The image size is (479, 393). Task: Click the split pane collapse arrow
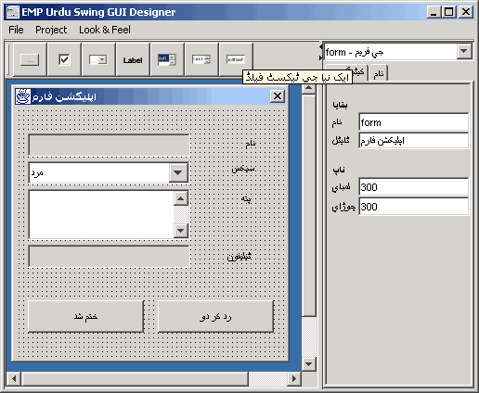[x=320, y=46]
